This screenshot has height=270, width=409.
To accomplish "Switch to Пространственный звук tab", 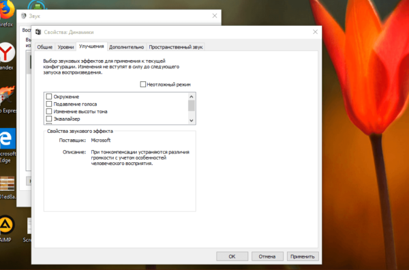I will (176, 47).
